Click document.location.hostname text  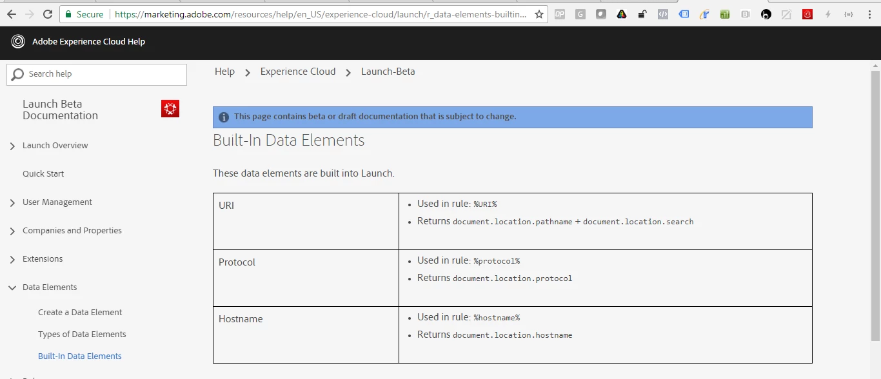pyautogui.click(x=513, y=335)
